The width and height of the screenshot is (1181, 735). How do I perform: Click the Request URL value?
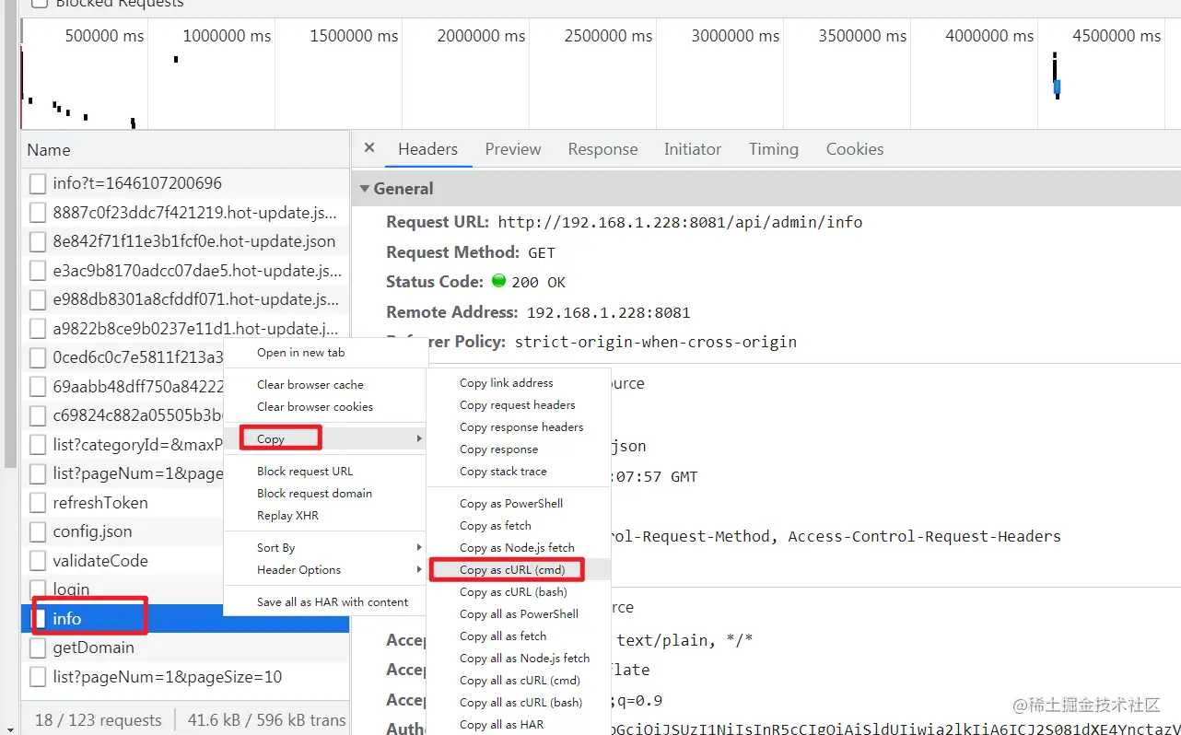click(x=680, y=222)
